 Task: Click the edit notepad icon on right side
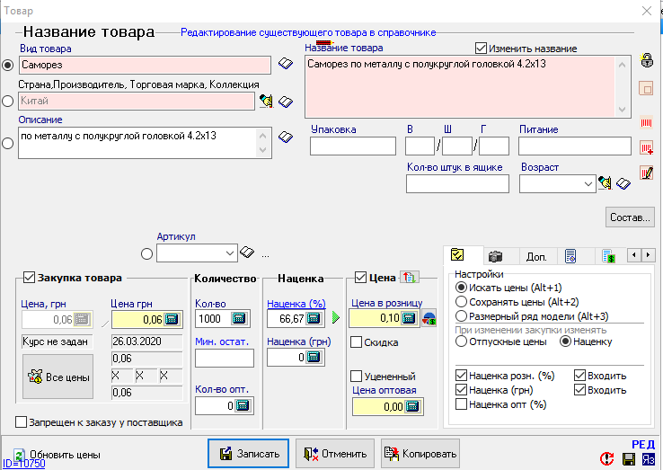point(645,173)
